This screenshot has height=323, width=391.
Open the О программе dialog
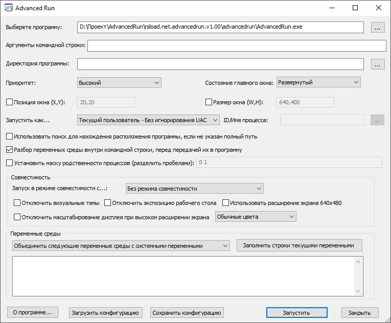(x=32, y=312)
